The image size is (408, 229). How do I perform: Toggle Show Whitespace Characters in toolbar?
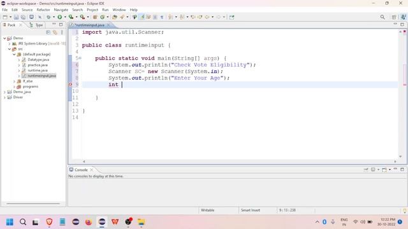(x=162, y=17)
